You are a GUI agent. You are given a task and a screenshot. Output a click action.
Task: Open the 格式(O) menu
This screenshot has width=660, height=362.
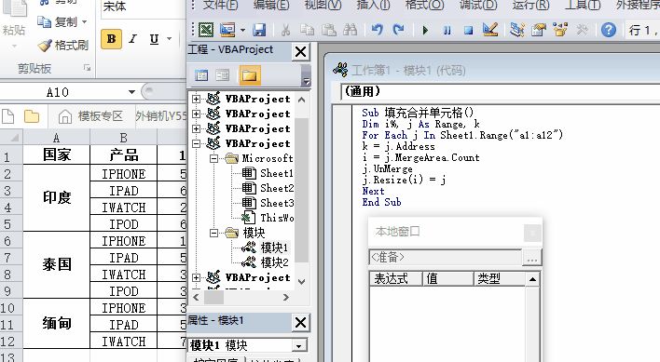coord(424,5)
